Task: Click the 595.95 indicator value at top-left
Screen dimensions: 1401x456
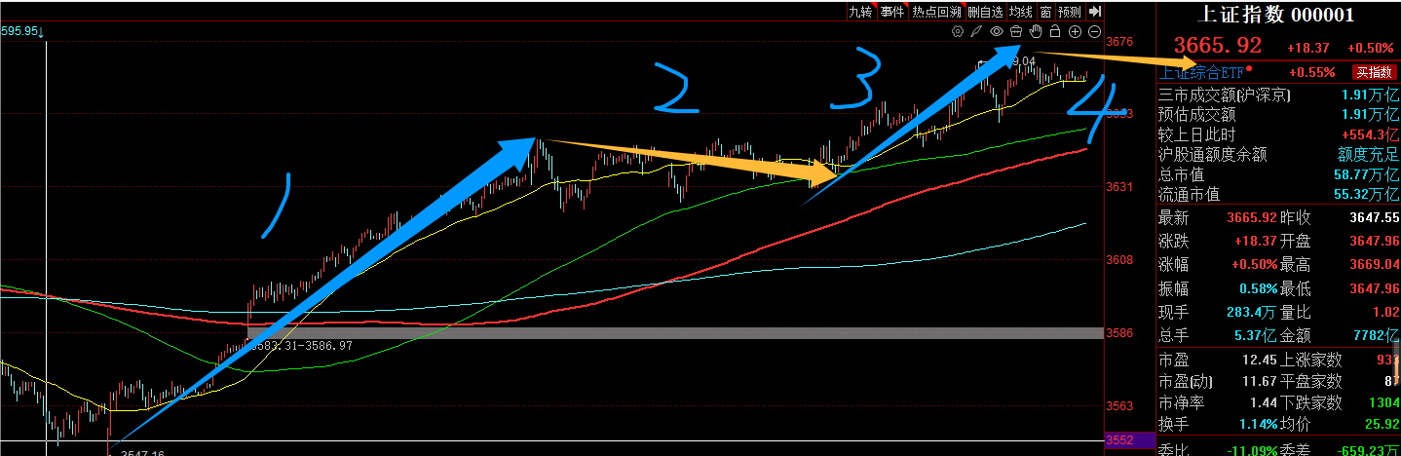Action: pos(21,32)
